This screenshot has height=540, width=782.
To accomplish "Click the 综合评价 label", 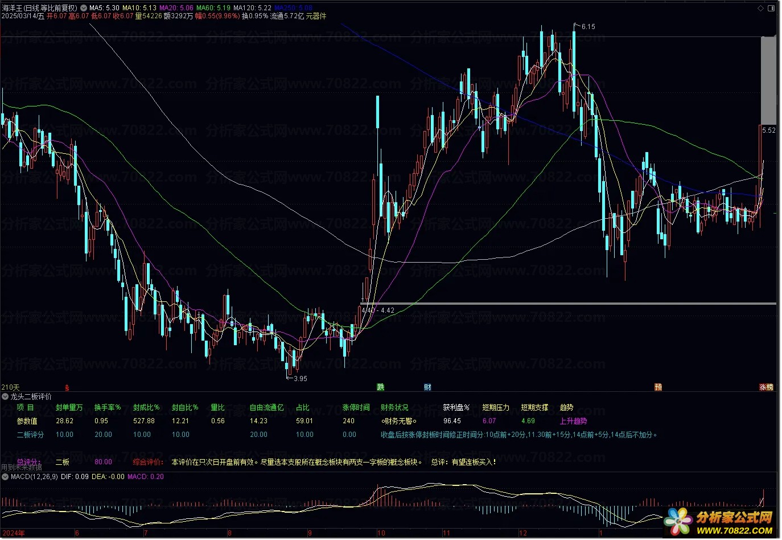I will click(148, 462).
